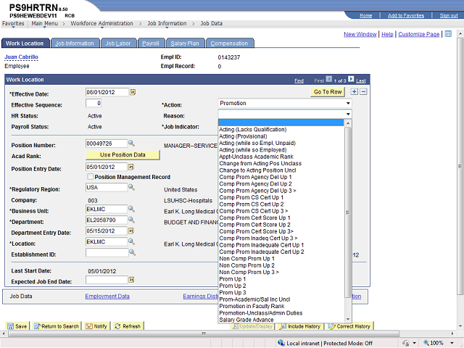Expand the Main Menu
The width and height of the screenshot is (464, 348).
(x=45, y=23)
